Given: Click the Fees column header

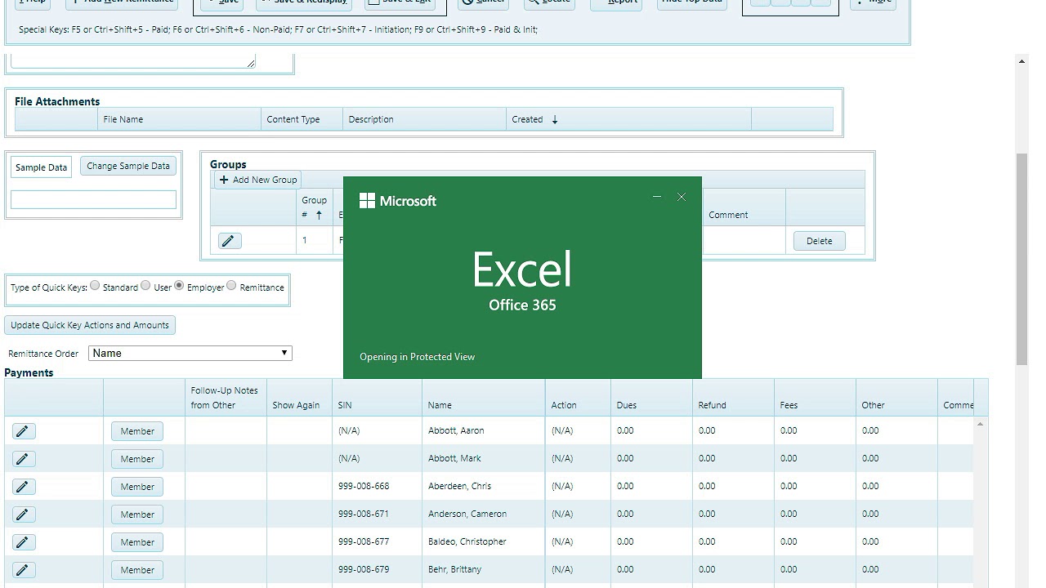Looking at the screenshot, I should pos(789,405).
